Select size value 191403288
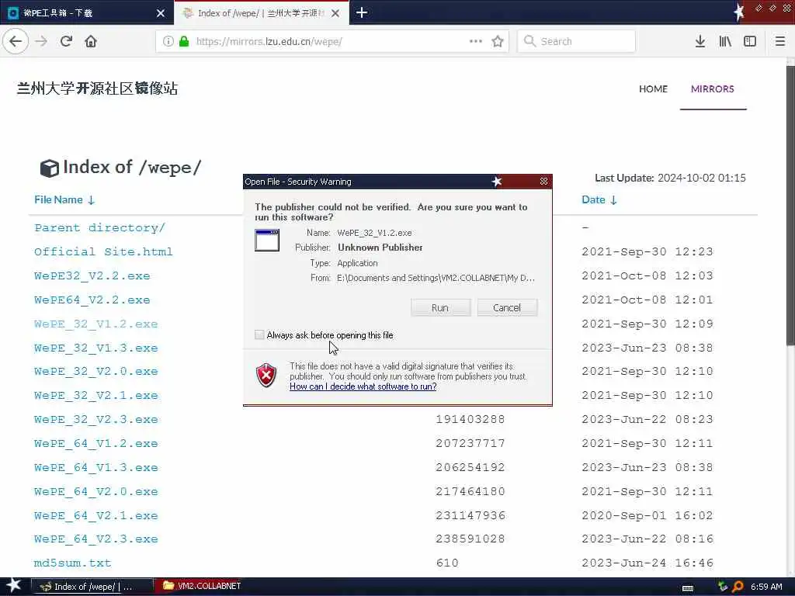Image resolution: width=795 pixels, height=596 pixels. click(470, 419)
